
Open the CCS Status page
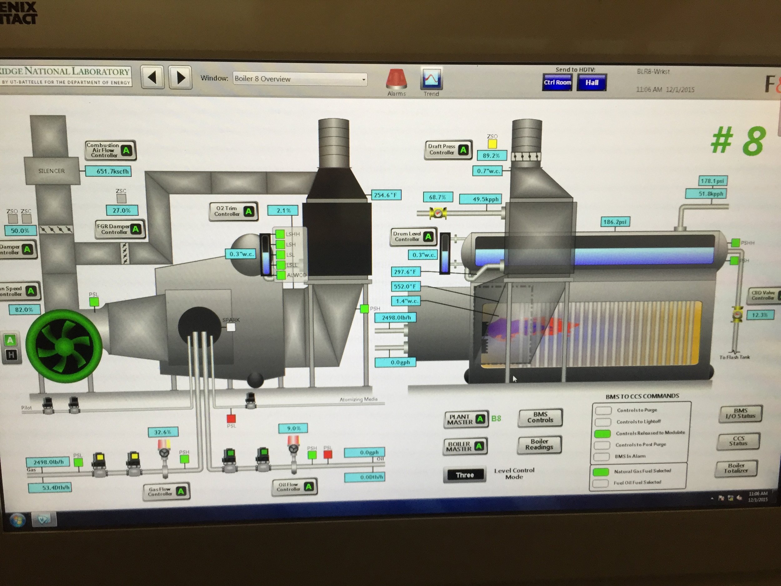pos(738,441)
